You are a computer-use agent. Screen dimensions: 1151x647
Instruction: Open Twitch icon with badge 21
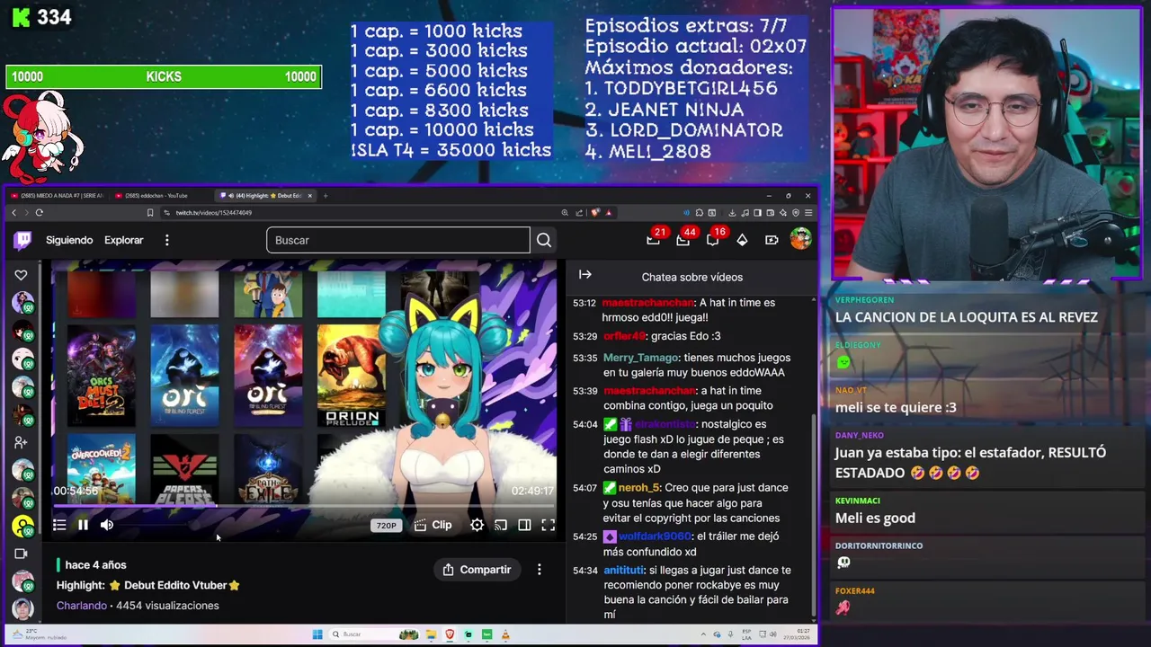click(654, 240)
